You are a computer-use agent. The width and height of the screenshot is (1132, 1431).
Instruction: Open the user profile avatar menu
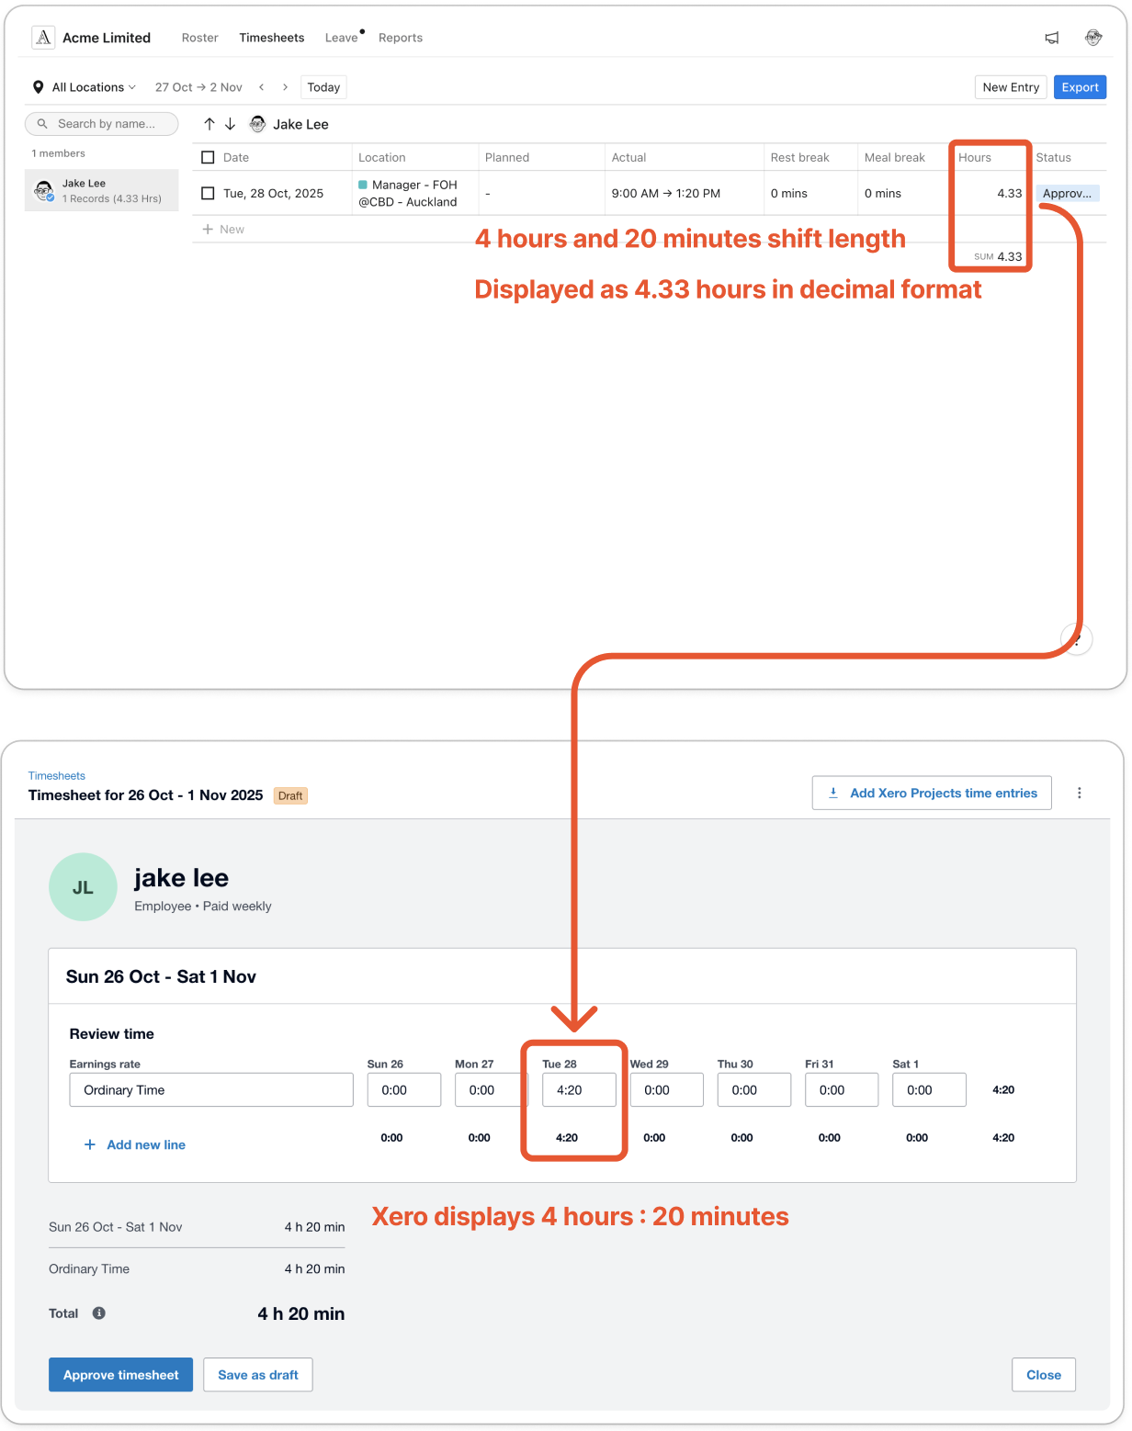coord(1093,38)
